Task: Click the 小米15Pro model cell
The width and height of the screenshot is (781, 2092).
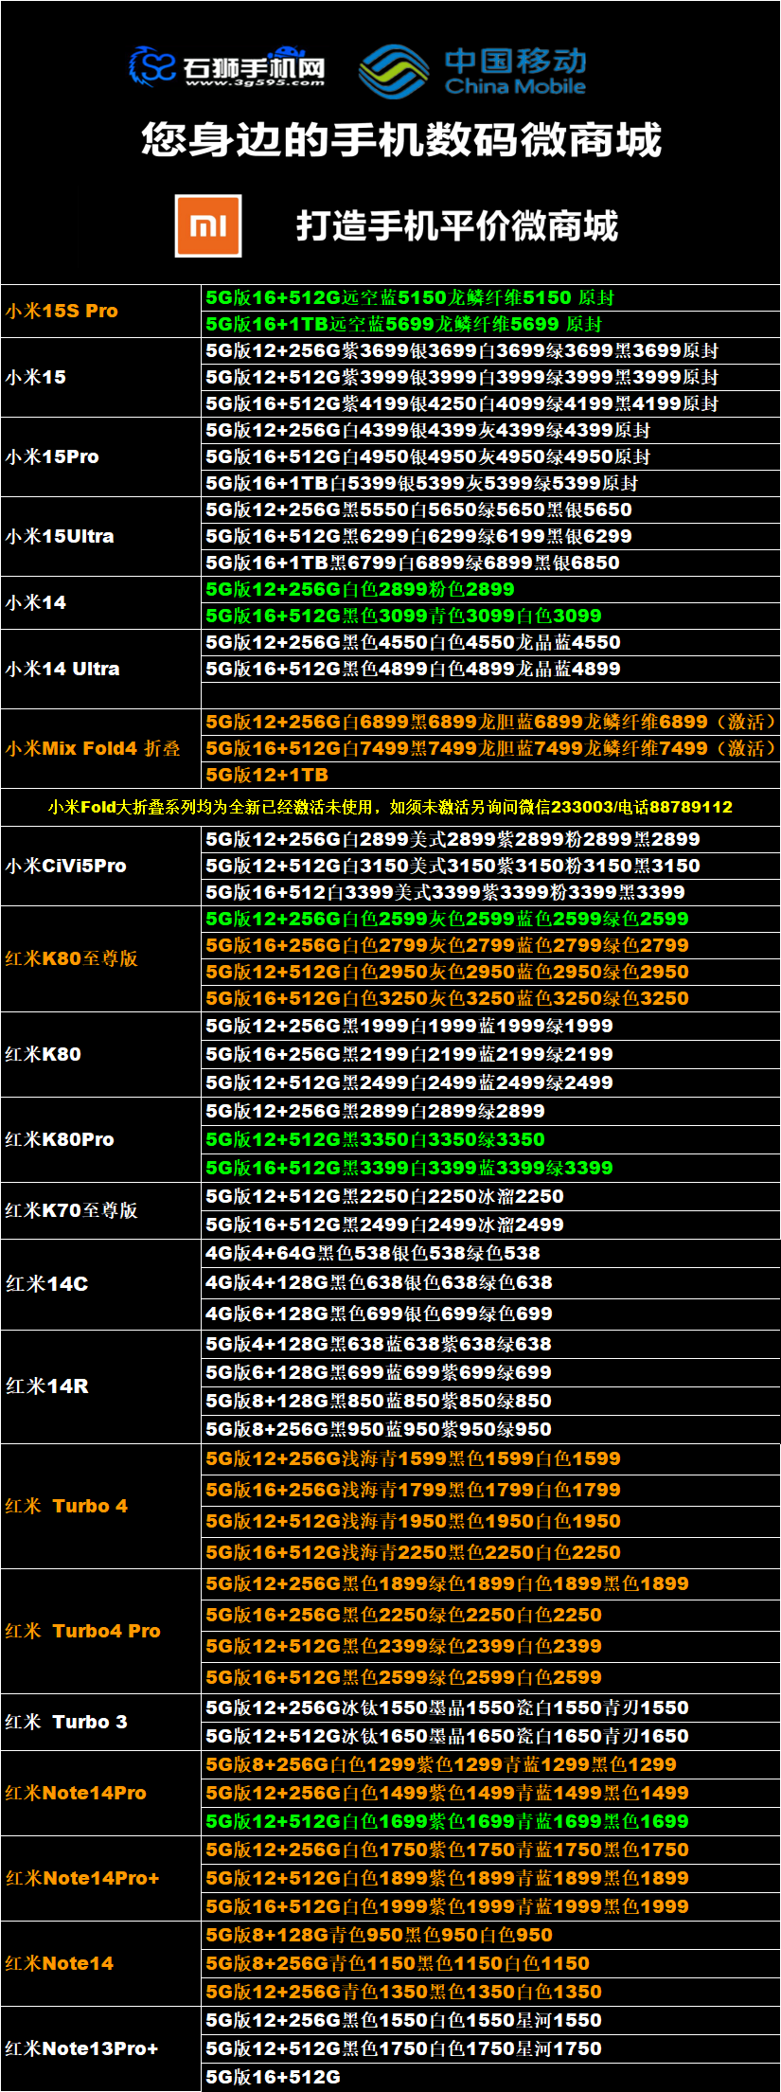Action: 101,456
